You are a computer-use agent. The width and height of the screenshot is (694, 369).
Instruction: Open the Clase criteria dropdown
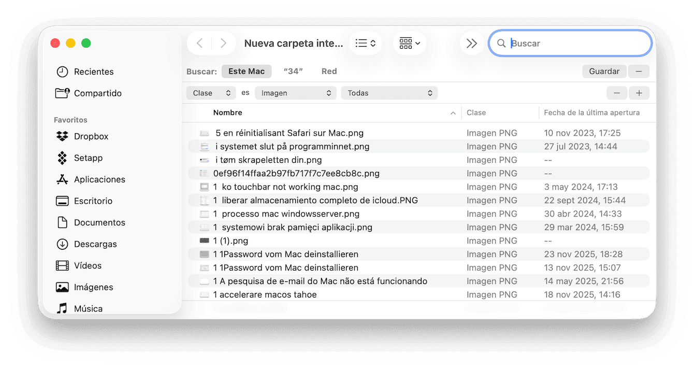coord(211,93)
